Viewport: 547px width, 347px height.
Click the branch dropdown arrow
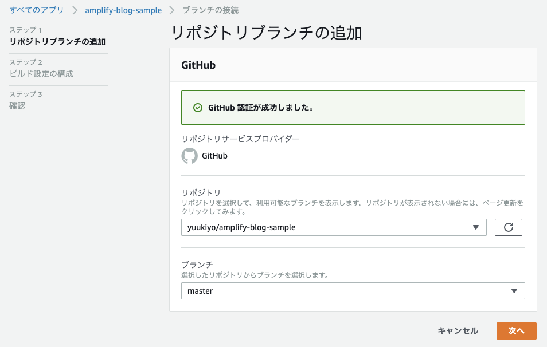(x=515, y=291)
